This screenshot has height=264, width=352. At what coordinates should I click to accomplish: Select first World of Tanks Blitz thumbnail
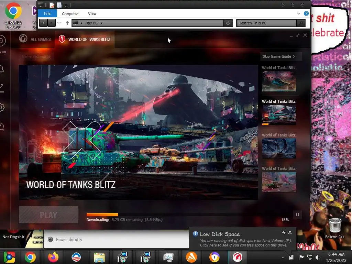pos(279,81)
